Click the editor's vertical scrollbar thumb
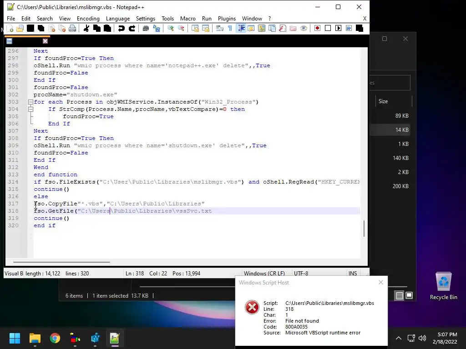This screenshot has width=466, height=349. pyautogui.click(x=364, y=228)
